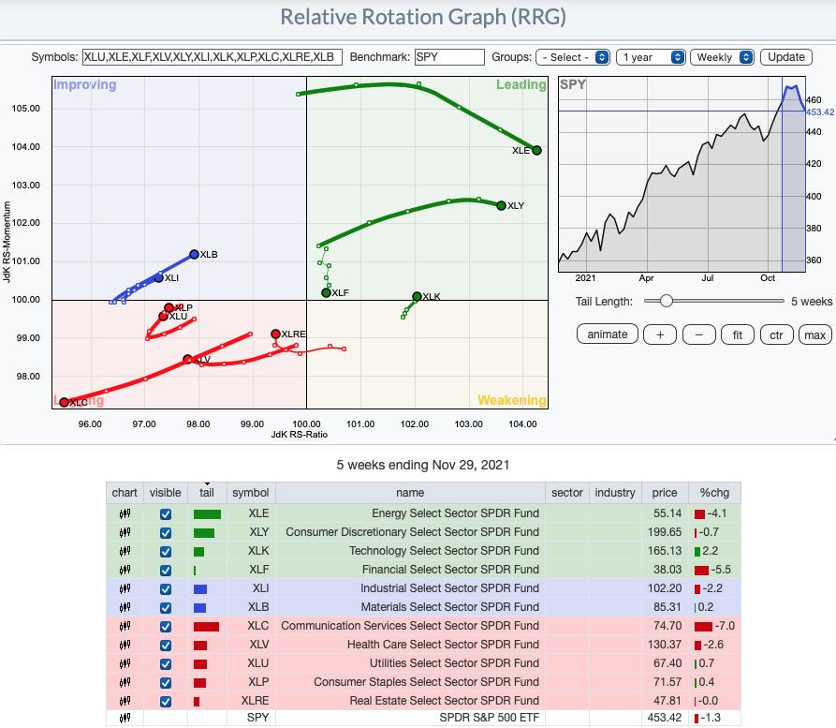This screenshot has width=836, height=728.
Task: Uncheck visibility for XLE
Action: coord(166,514)
